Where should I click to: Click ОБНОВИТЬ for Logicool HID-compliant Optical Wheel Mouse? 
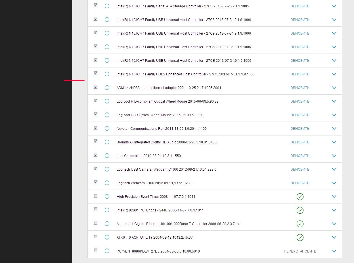[300, 101]
